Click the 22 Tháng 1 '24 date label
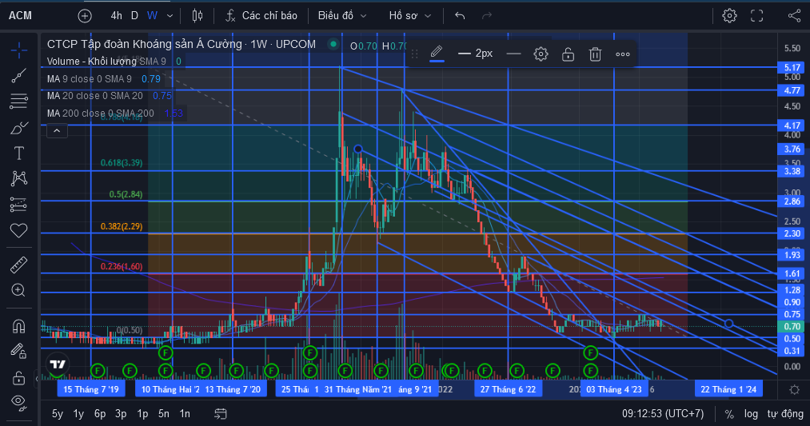The height and width of the screenshot is (426, 810). (728, 389)
